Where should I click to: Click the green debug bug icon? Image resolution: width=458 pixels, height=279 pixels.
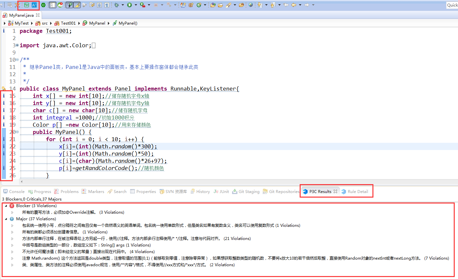tap(116, 5)
